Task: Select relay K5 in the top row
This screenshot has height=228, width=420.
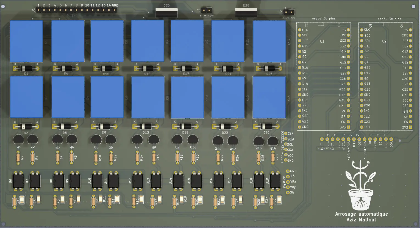Action: (107, 41)
